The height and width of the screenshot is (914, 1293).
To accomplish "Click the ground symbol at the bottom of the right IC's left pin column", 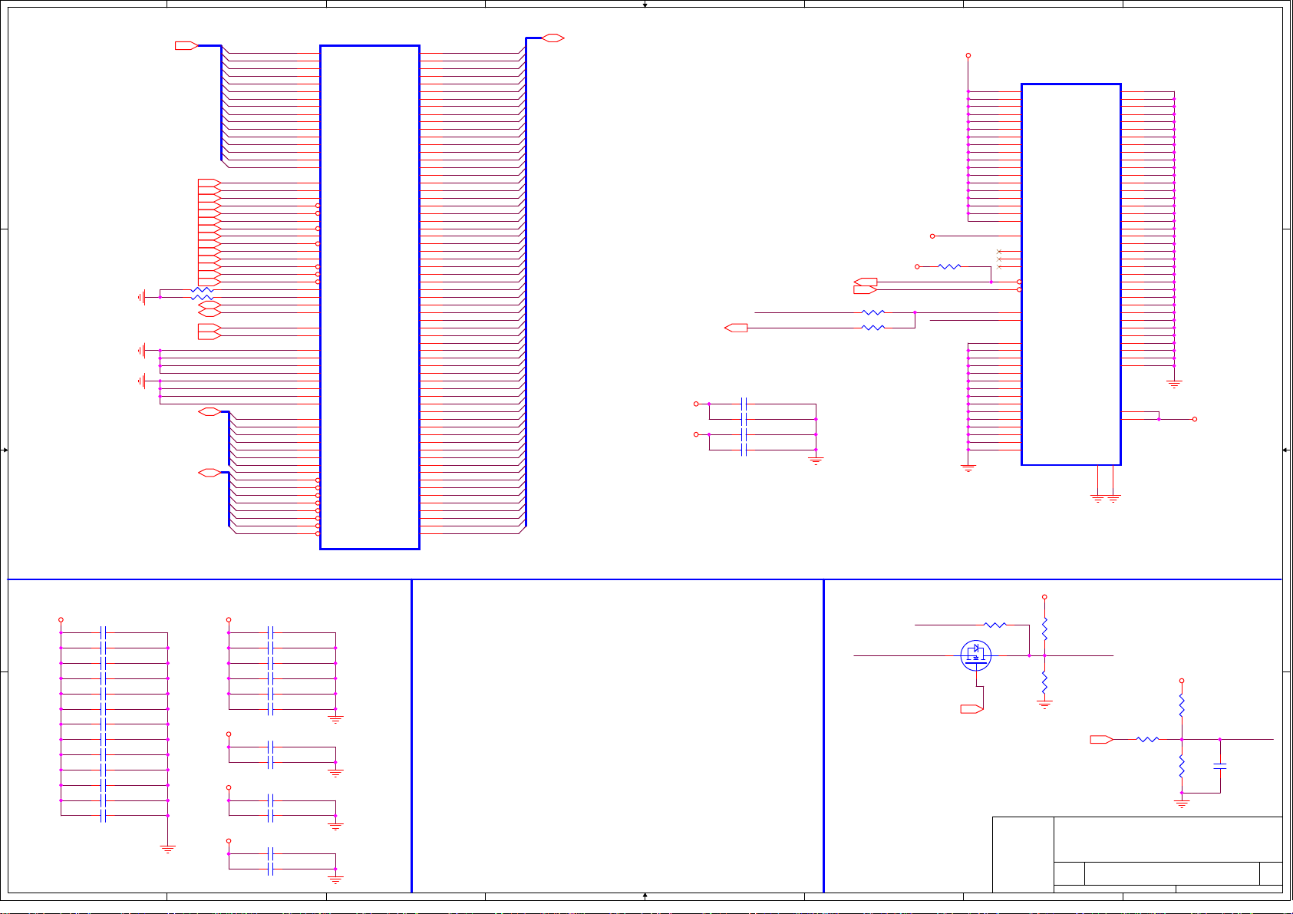I will click(968, 467).
